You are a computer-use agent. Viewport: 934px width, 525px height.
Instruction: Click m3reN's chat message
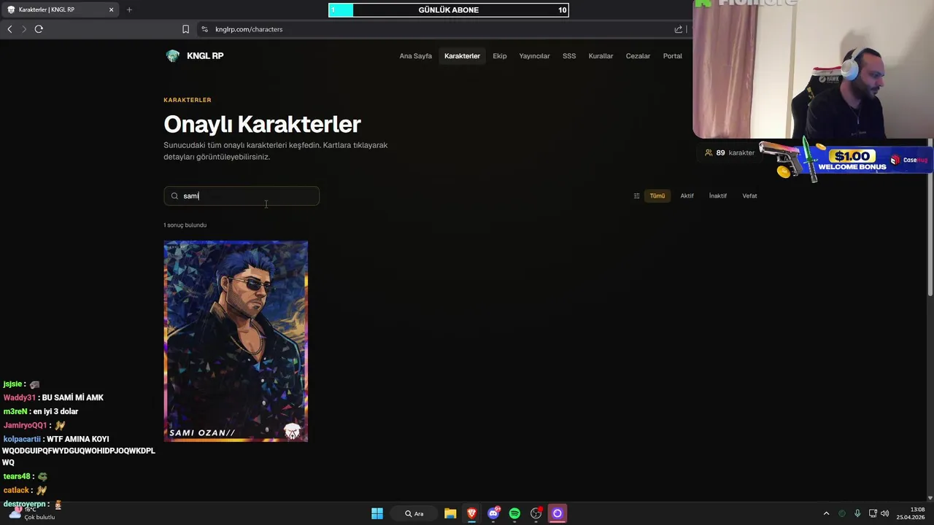pyautogui.click(x=41, y=411)
